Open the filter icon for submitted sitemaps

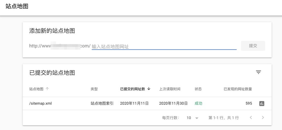click(x=258, y=72)
